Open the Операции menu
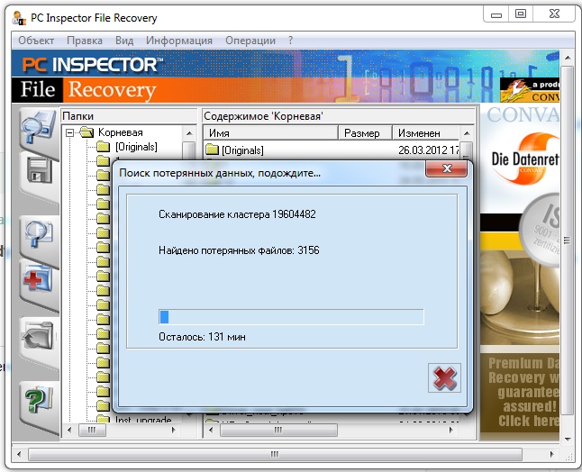Viewport: 582px width, 472px height. pos(250,41)
